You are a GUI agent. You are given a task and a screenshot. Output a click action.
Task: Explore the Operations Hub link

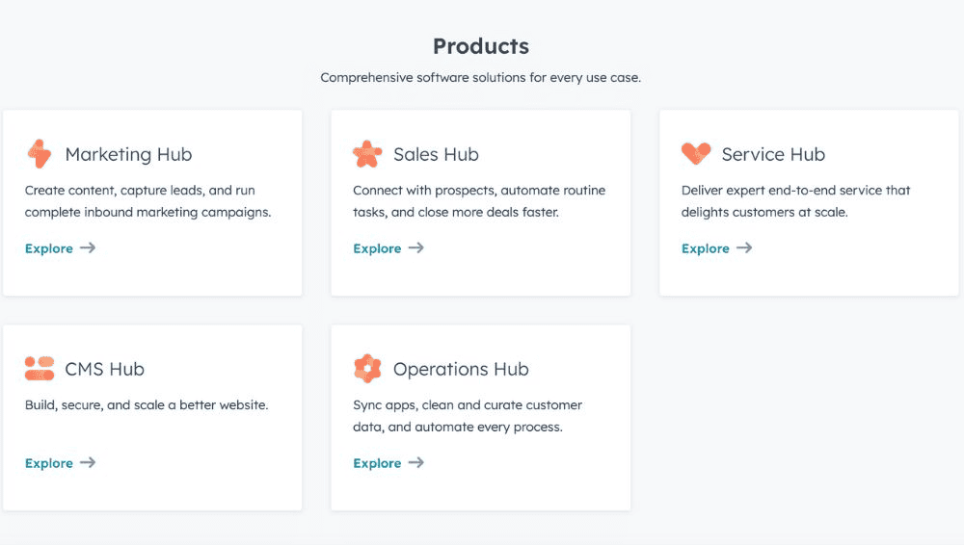pos(377,463)
